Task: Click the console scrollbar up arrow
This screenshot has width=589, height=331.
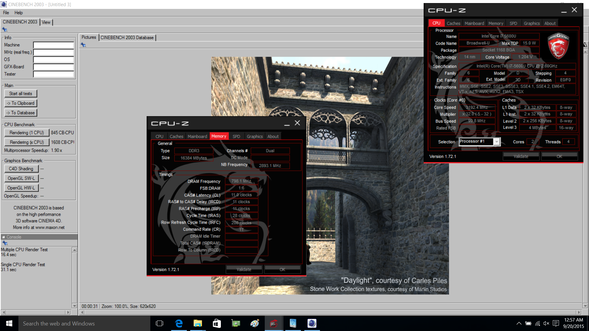Action: [74, 250]
